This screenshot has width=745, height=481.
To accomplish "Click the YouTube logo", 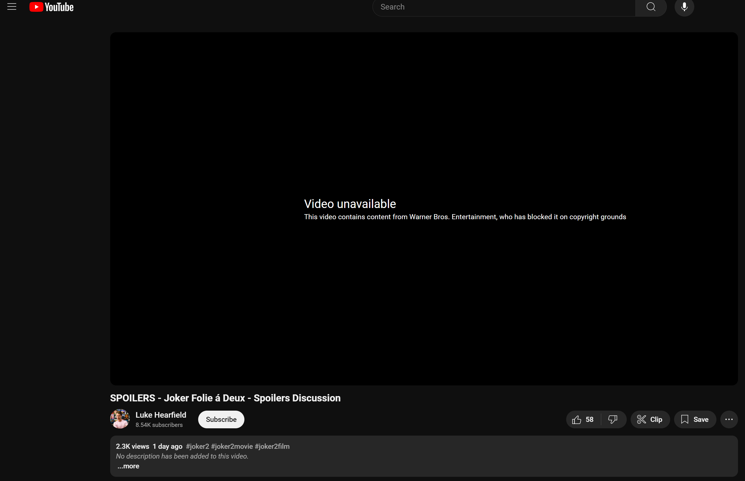I will (52, 7).
